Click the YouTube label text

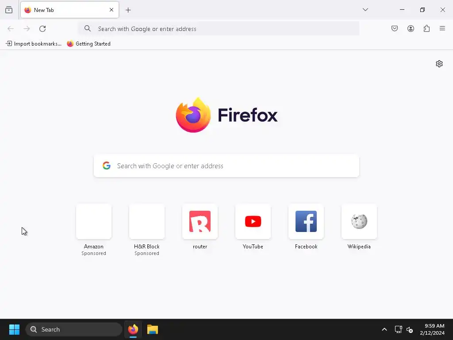click(253, 247)
